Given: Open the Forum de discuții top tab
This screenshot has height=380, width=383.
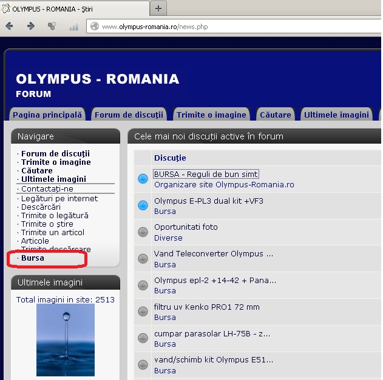Looking at the screenshot, I should [129, 115].
